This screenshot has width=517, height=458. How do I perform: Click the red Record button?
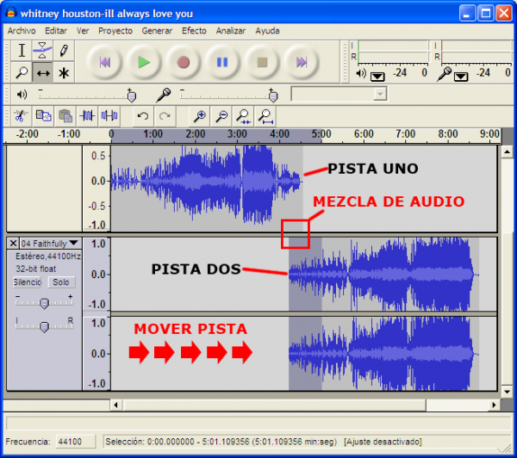(183, 62)
